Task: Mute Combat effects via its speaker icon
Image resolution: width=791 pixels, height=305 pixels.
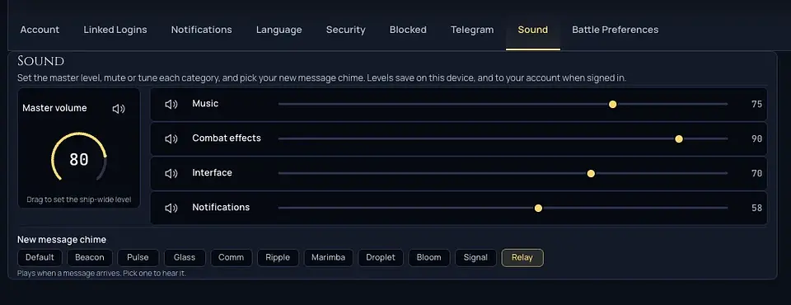Action: 171,138
